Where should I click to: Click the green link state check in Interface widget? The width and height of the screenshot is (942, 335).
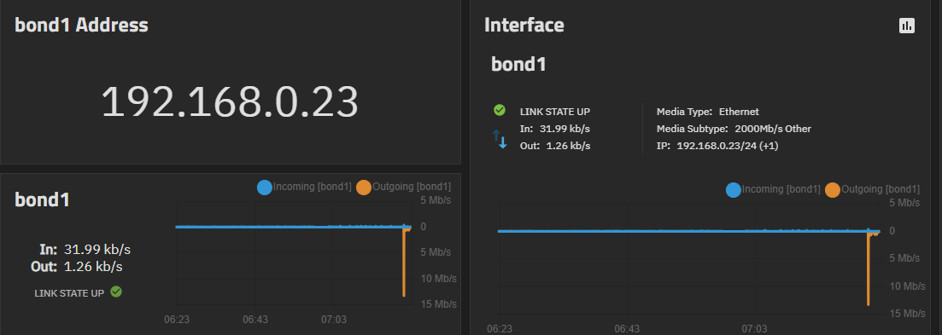pos(500,110)
